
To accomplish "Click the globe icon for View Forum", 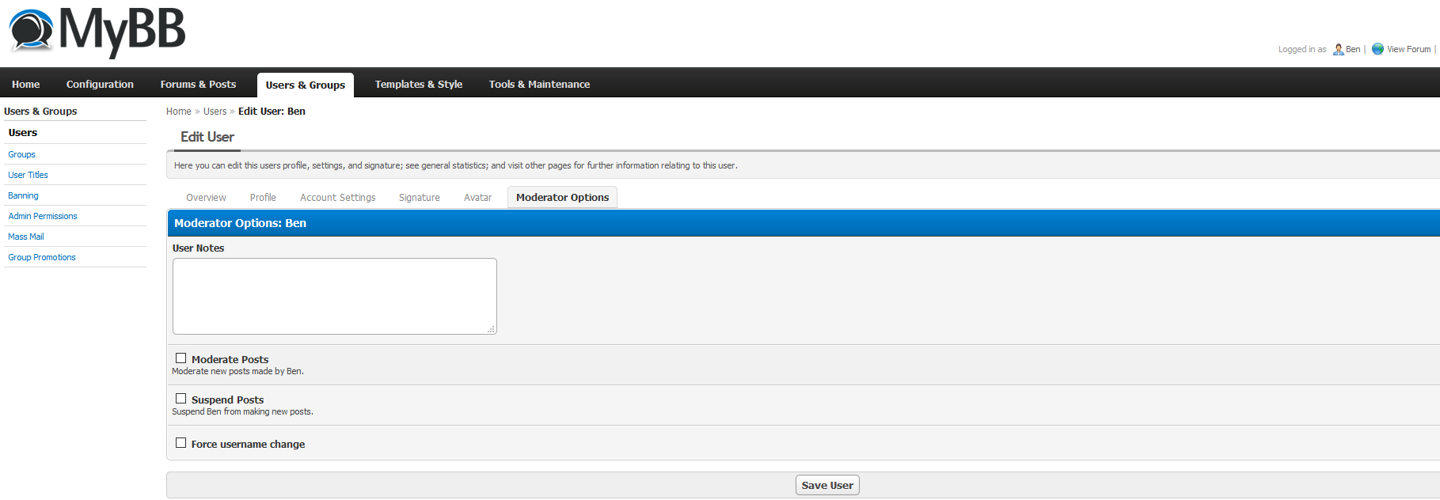I will pos(1377,49).
